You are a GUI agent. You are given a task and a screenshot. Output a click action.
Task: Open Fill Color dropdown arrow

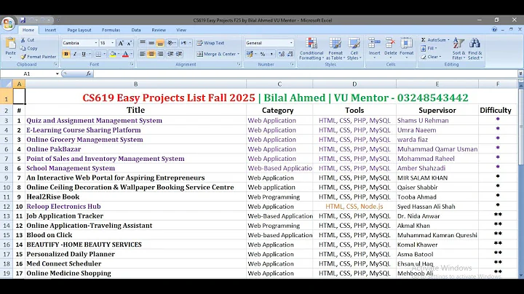click(119, 54)
